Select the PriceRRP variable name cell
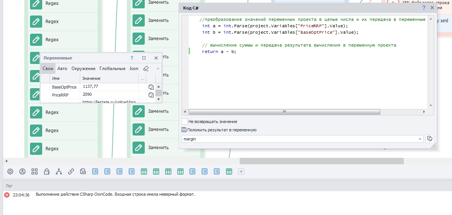452x215 pixels. [x=65, y=95]
